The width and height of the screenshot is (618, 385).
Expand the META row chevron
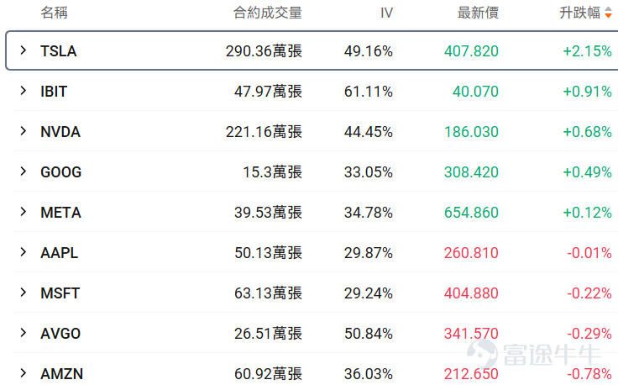point(24,212)
